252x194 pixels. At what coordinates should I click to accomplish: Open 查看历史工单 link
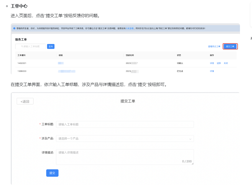tap(214, 46)
